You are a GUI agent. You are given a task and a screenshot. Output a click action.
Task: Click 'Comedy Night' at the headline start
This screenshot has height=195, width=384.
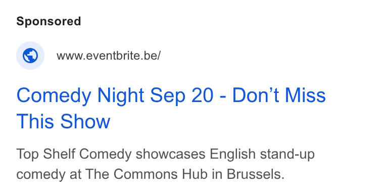click(x=80, y=96)
